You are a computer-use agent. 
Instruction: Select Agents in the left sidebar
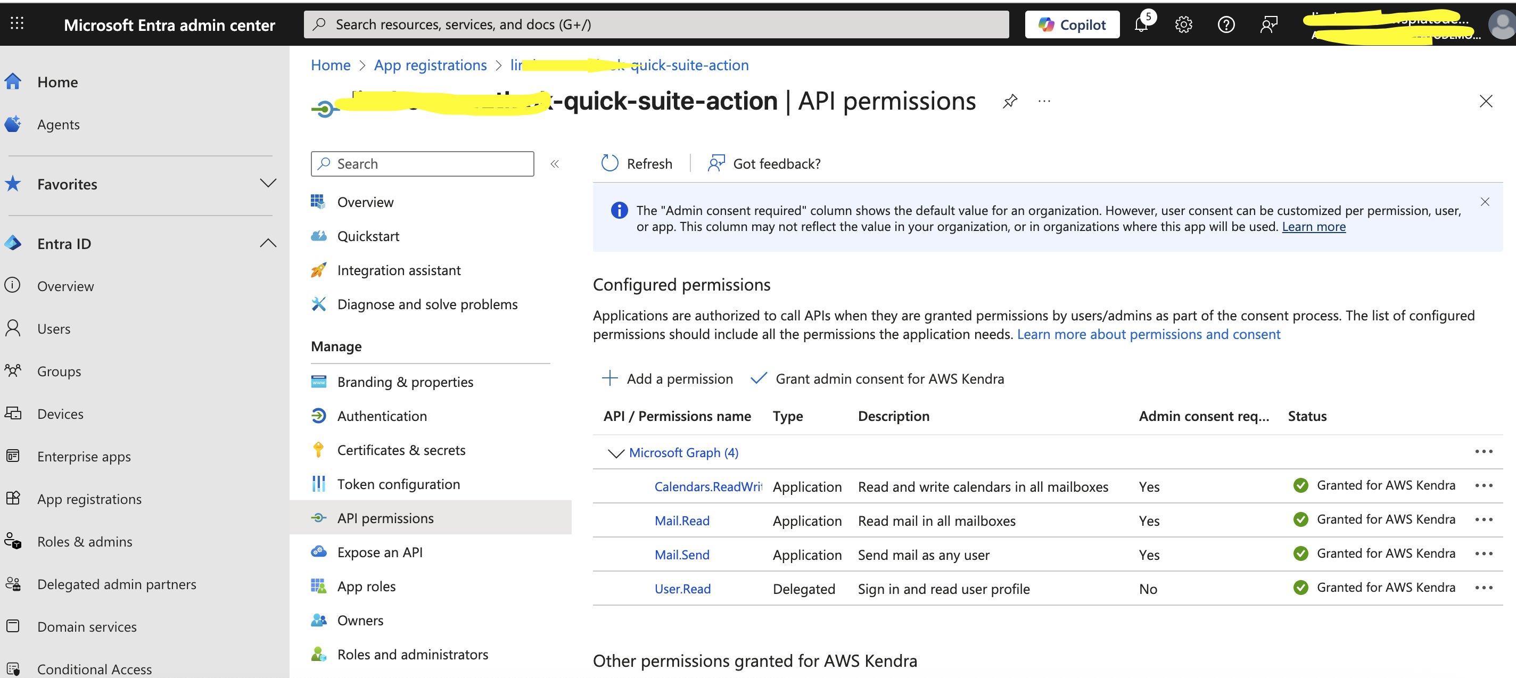[x=59, y=124]
